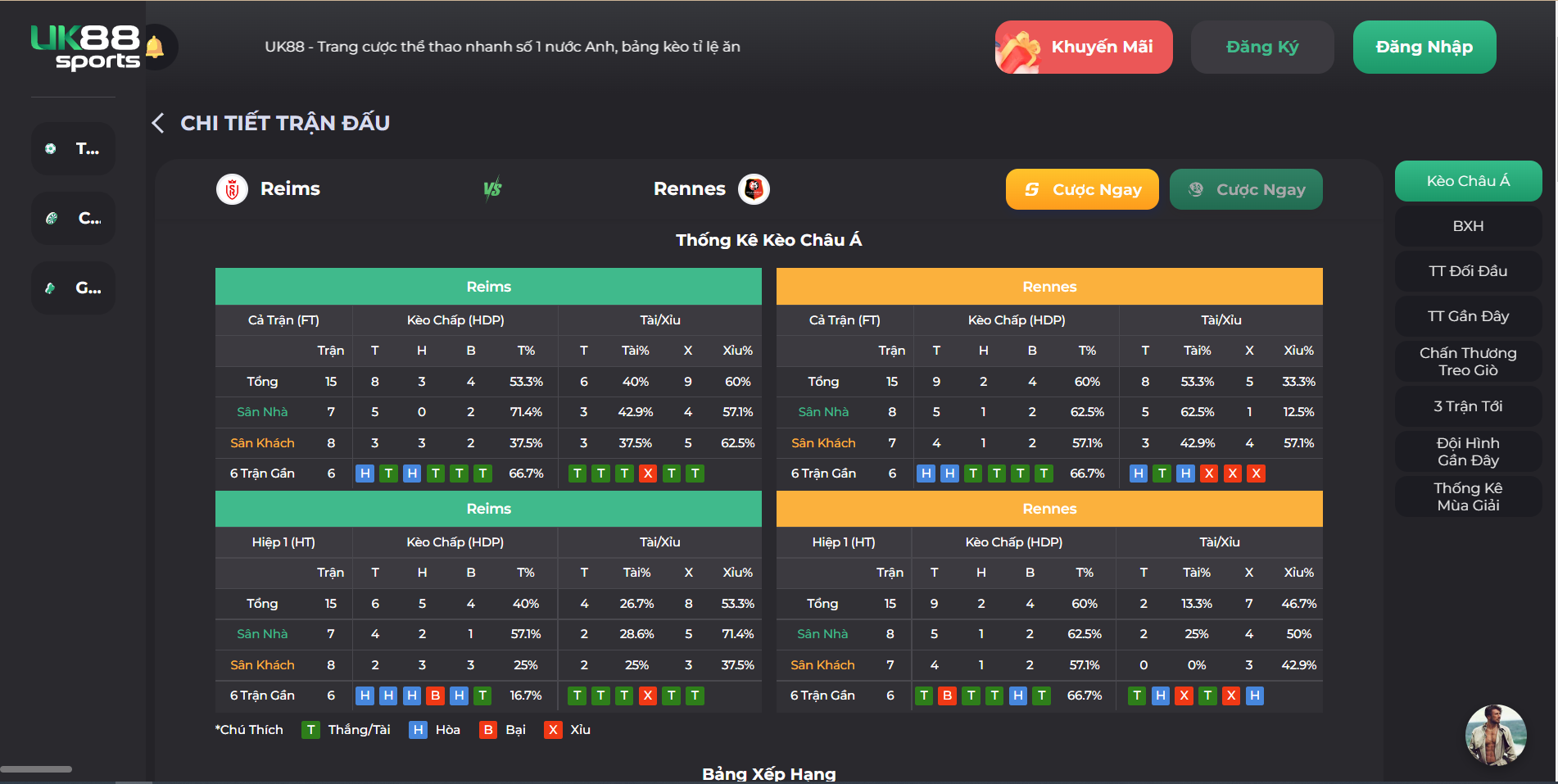Click the Đăng Ký register button

pyautogui.click(x=1262, y=47)
